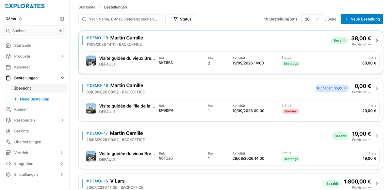Expand the Ressourcen submenu chevron
This screenshot has width=392, height=190.
click(x=62, y=120)
